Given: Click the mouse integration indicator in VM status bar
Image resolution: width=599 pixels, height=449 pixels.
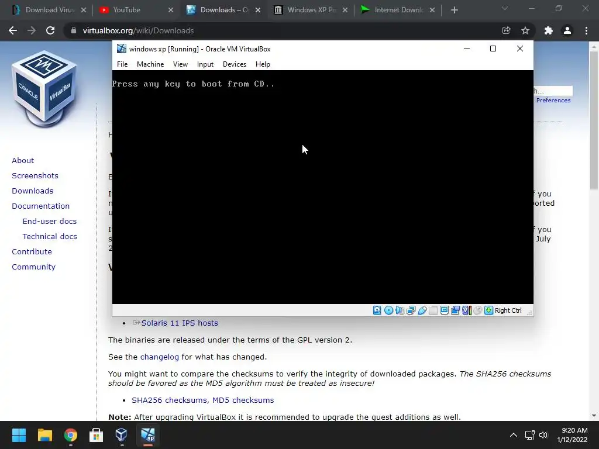Looking at the screenshot, I should (477, 310).
